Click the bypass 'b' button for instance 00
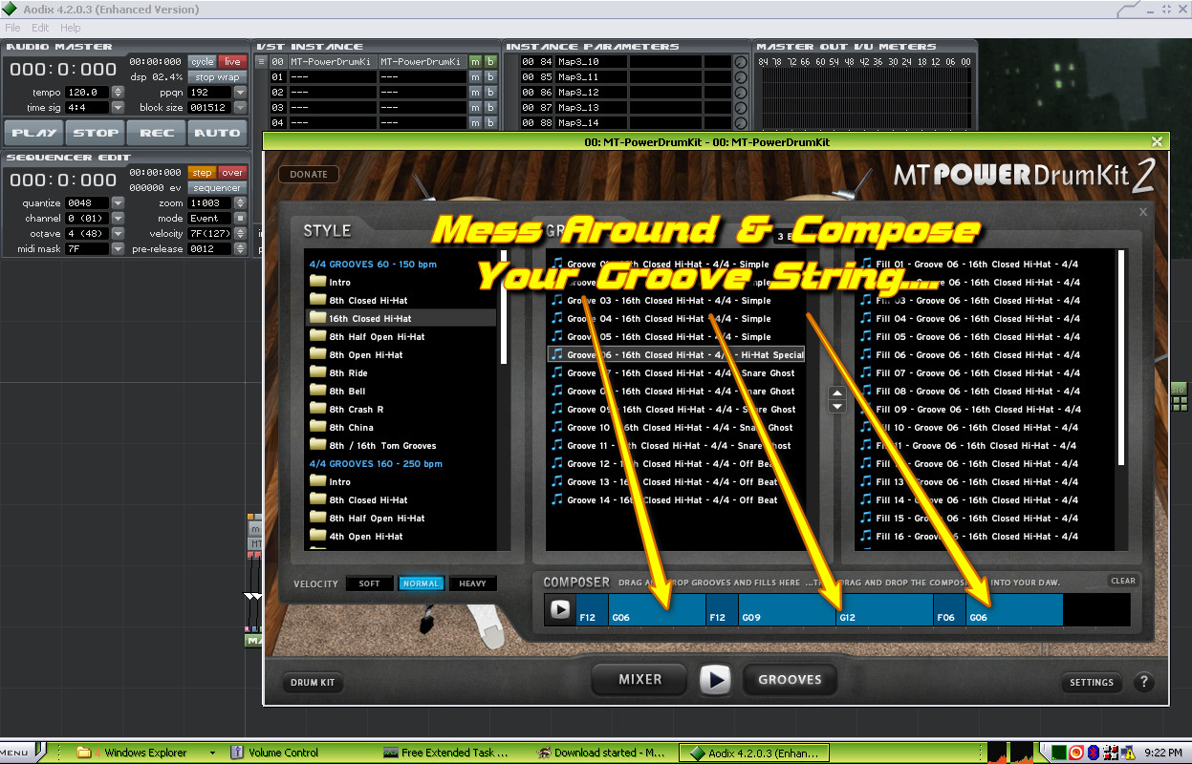1192x764 pixels. point(490,62)
